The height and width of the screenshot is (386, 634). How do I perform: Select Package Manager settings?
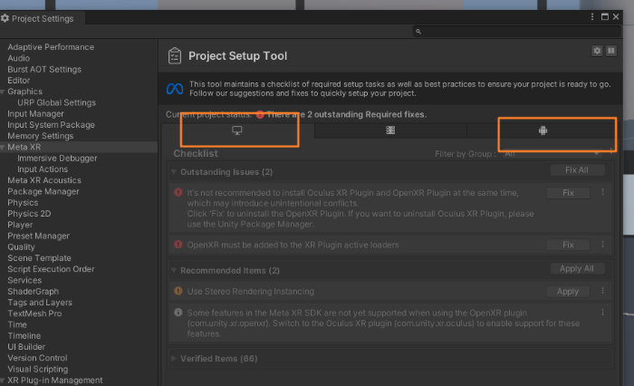coord(43,191)
